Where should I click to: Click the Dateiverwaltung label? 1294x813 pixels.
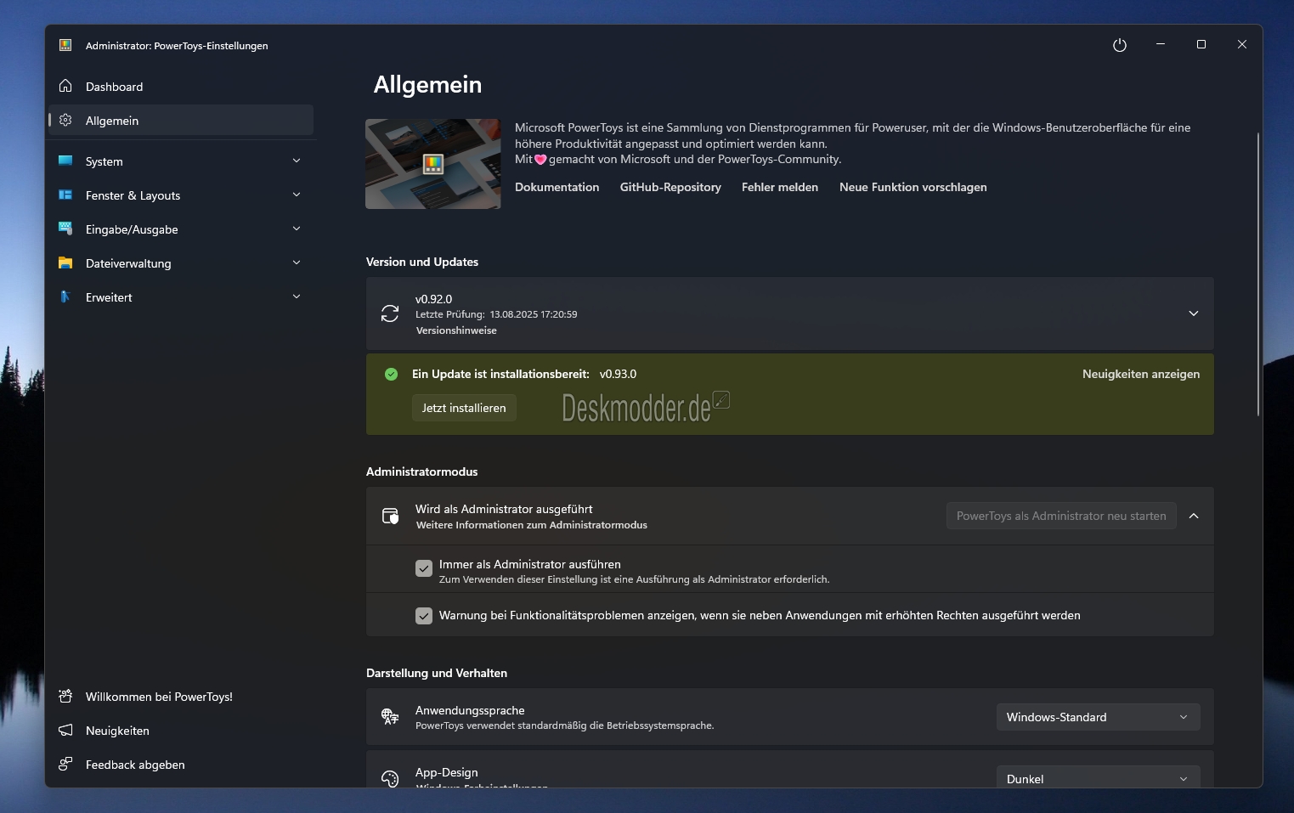(x=128, y=263)
